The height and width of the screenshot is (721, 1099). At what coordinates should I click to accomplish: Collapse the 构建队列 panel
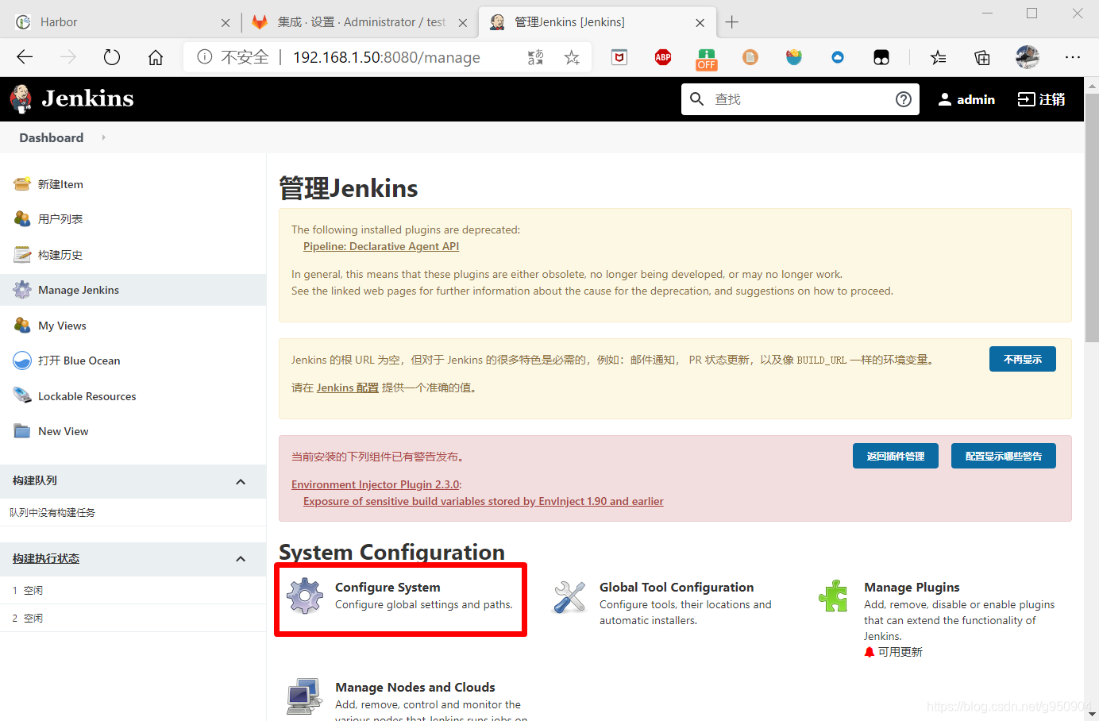pyautogui.click(x=241, y=482)
